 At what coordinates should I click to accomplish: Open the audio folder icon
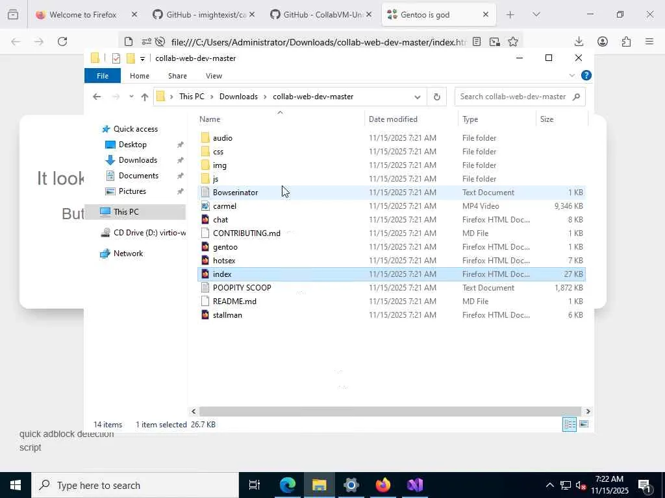tap(205, 137)
